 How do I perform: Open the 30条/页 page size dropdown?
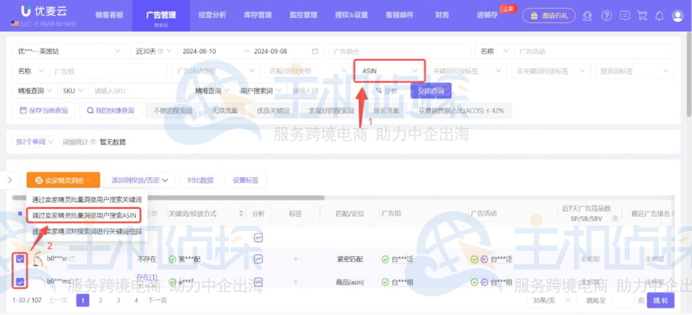tap(551, 300)
